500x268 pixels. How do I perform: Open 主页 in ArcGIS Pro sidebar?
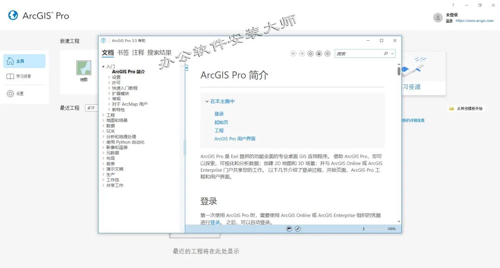pos(24,61)
